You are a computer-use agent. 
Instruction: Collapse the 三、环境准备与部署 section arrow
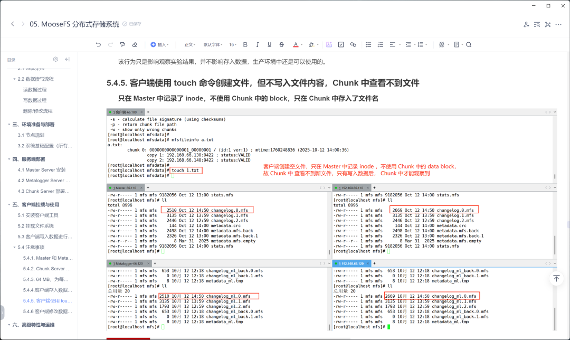coord(9,125)
